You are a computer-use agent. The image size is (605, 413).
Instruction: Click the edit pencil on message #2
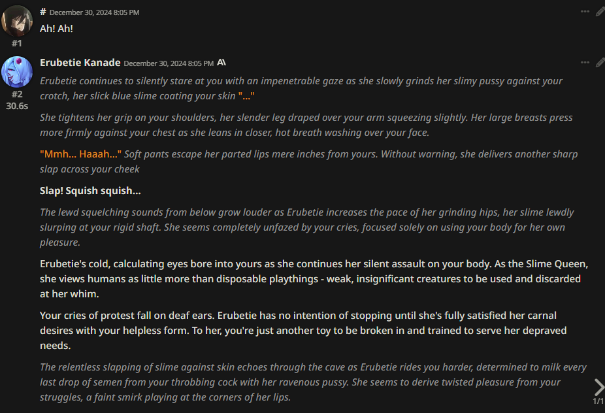point(600,63)
